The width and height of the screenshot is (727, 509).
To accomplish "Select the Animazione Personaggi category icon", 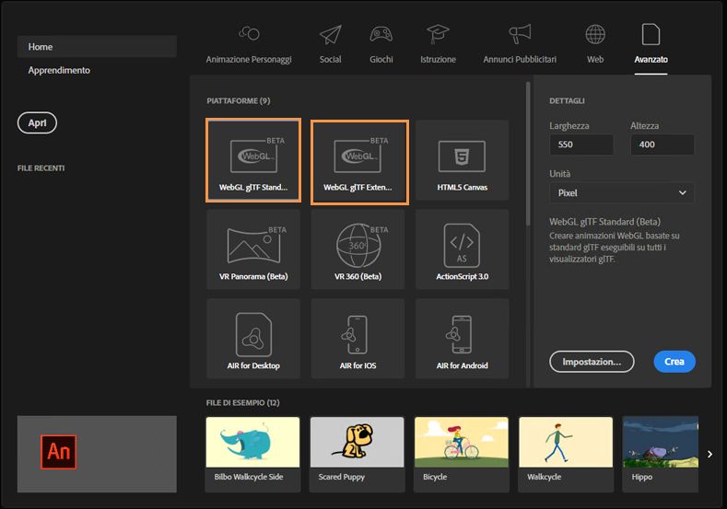I will click(x=249, y=33).
